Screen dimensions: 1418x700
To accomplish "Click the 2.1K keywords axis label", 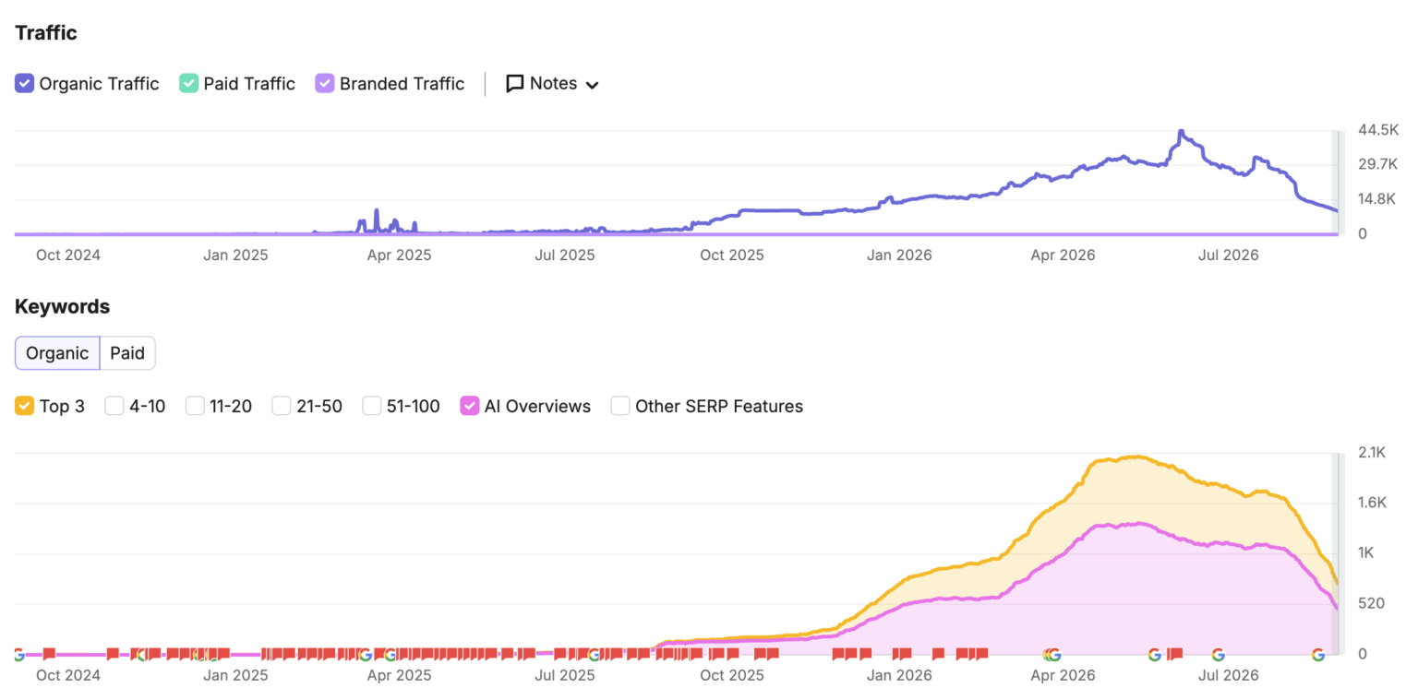I will coord(1372,453).
